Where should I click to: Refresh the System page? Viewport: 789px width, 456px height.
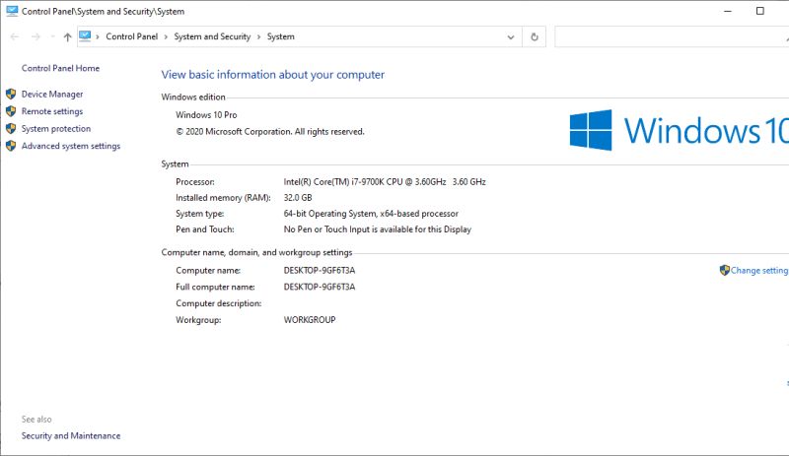535,36
